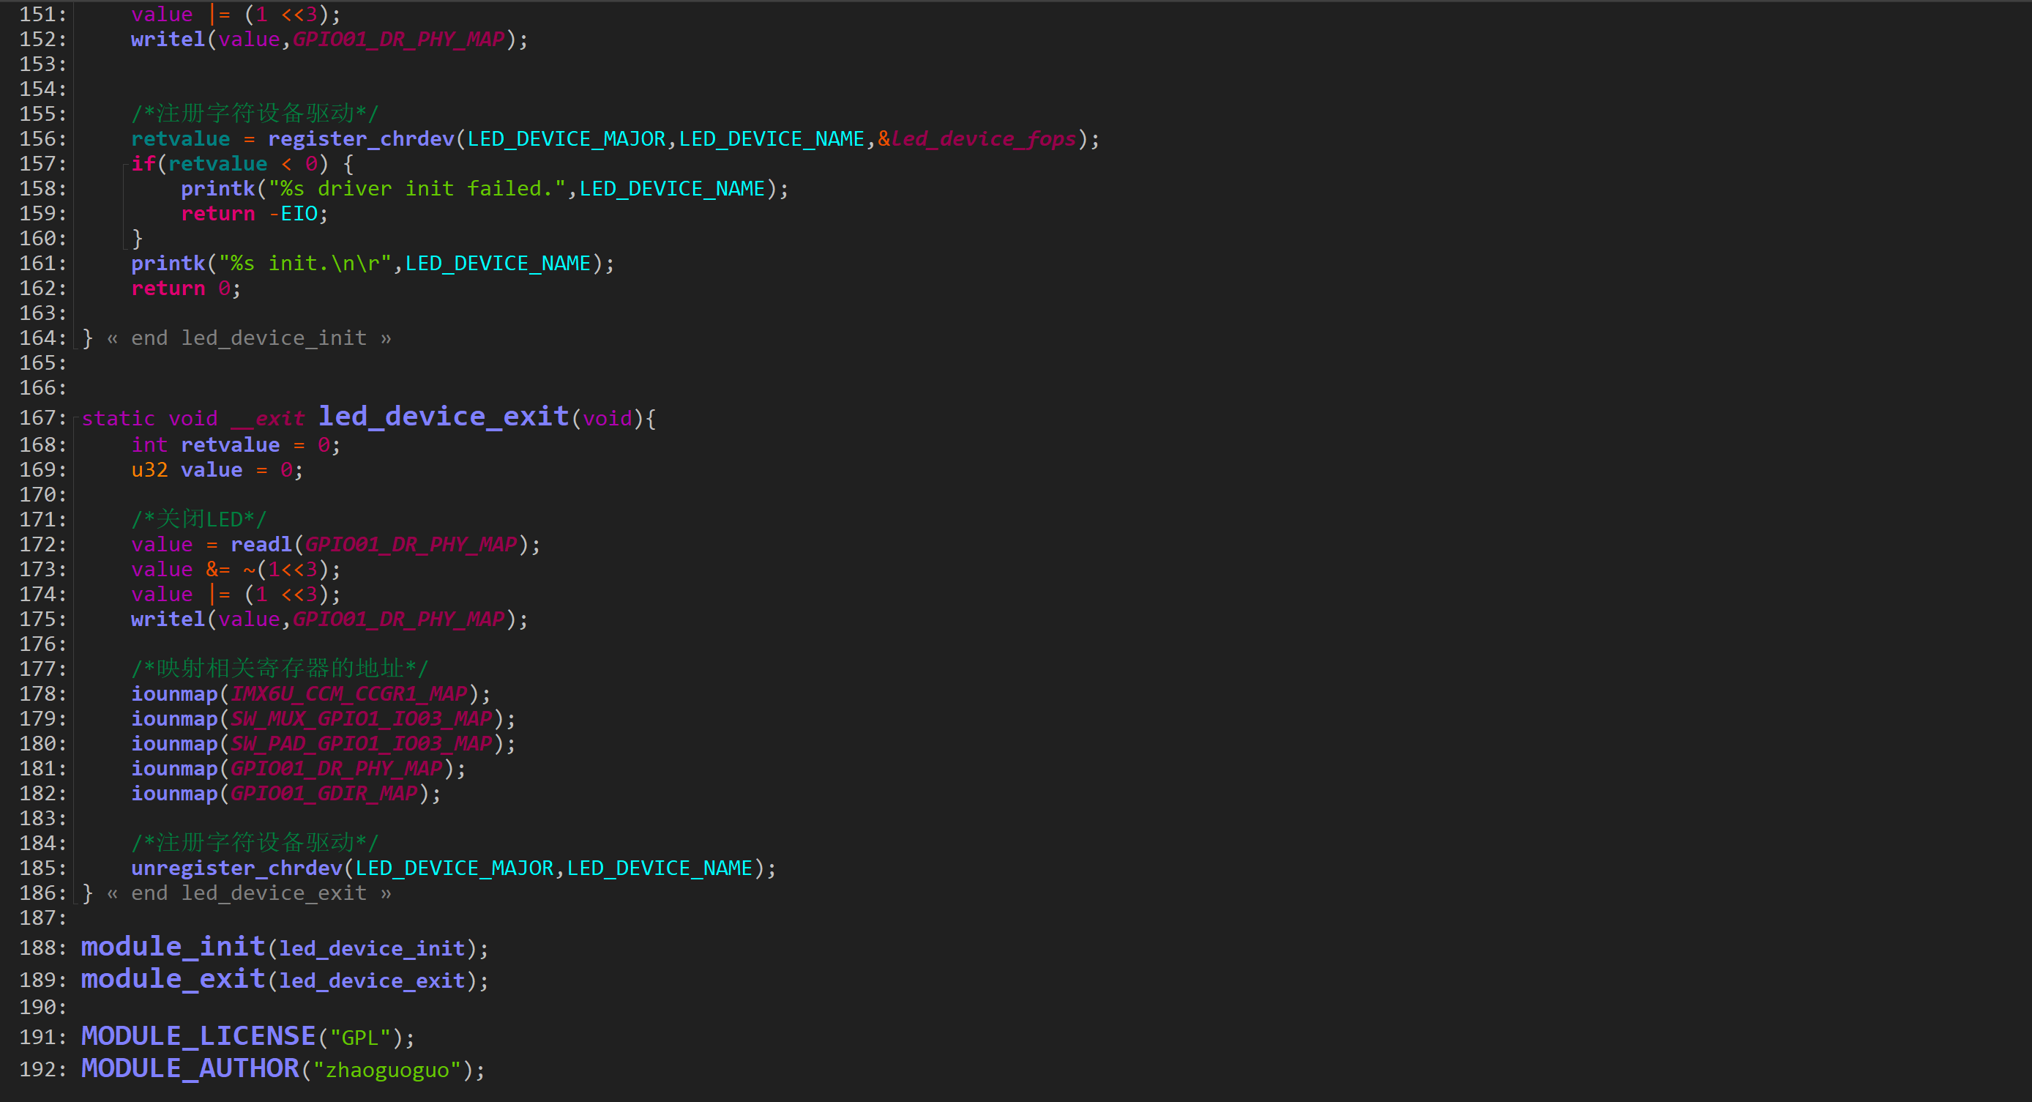Click the "%s driver init failed." string
Image resolution: width=2032 pixels, height=1102 pixels.
417,188
